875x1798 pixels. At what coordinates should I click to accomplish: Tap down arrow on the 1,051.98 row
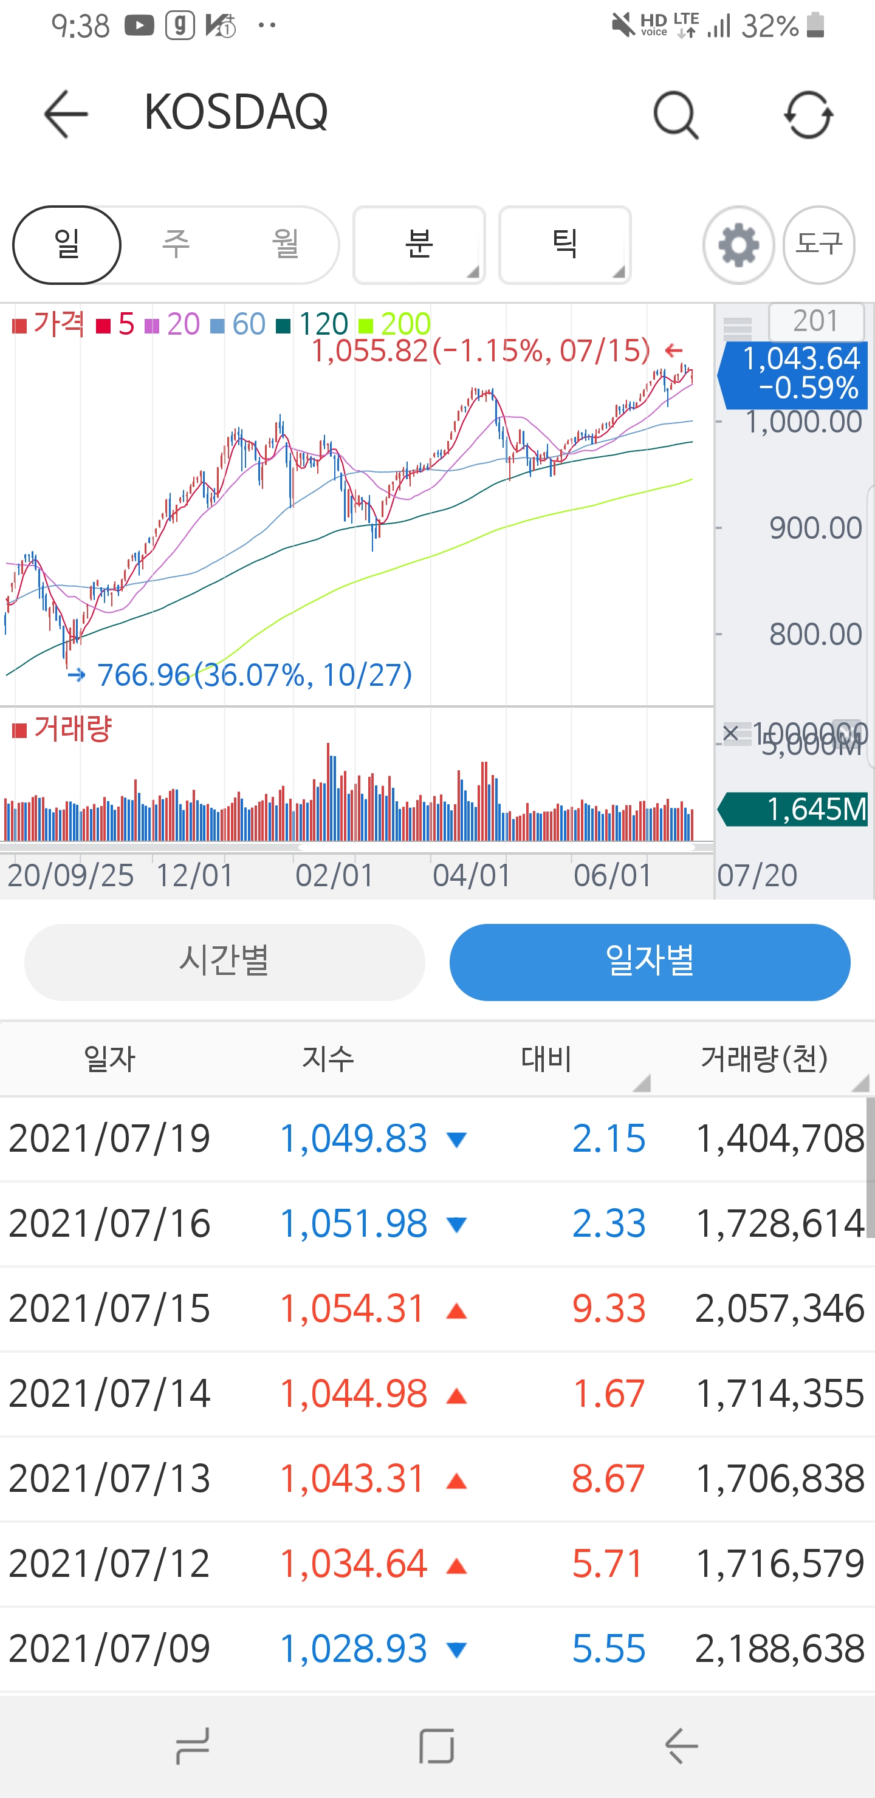[457, 1225]
